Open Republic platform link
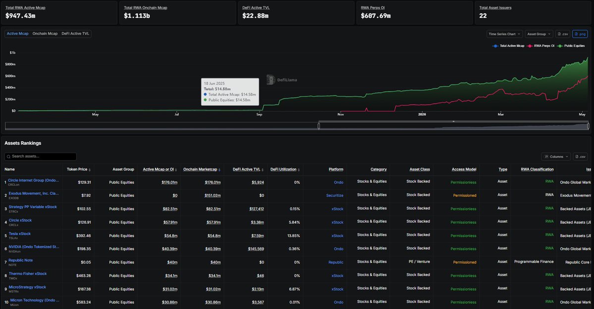The height and width of the screenshot is (309, 594). pyautogui.click(x=335, y=262)
